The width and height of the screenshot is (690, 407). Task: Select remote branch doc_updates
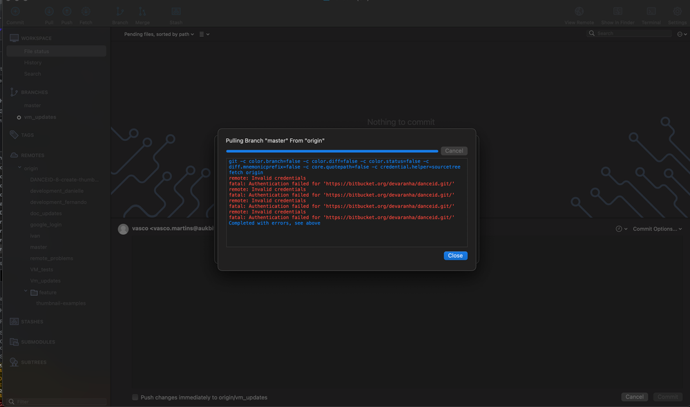tap(46, 214)
